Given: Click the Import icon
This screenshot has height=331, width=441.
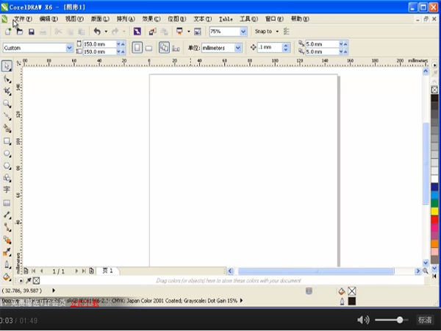Looking at the screenshot, I should tap(153, 32).
